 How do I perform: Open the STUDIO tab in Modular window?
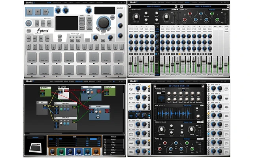(72, 81)
